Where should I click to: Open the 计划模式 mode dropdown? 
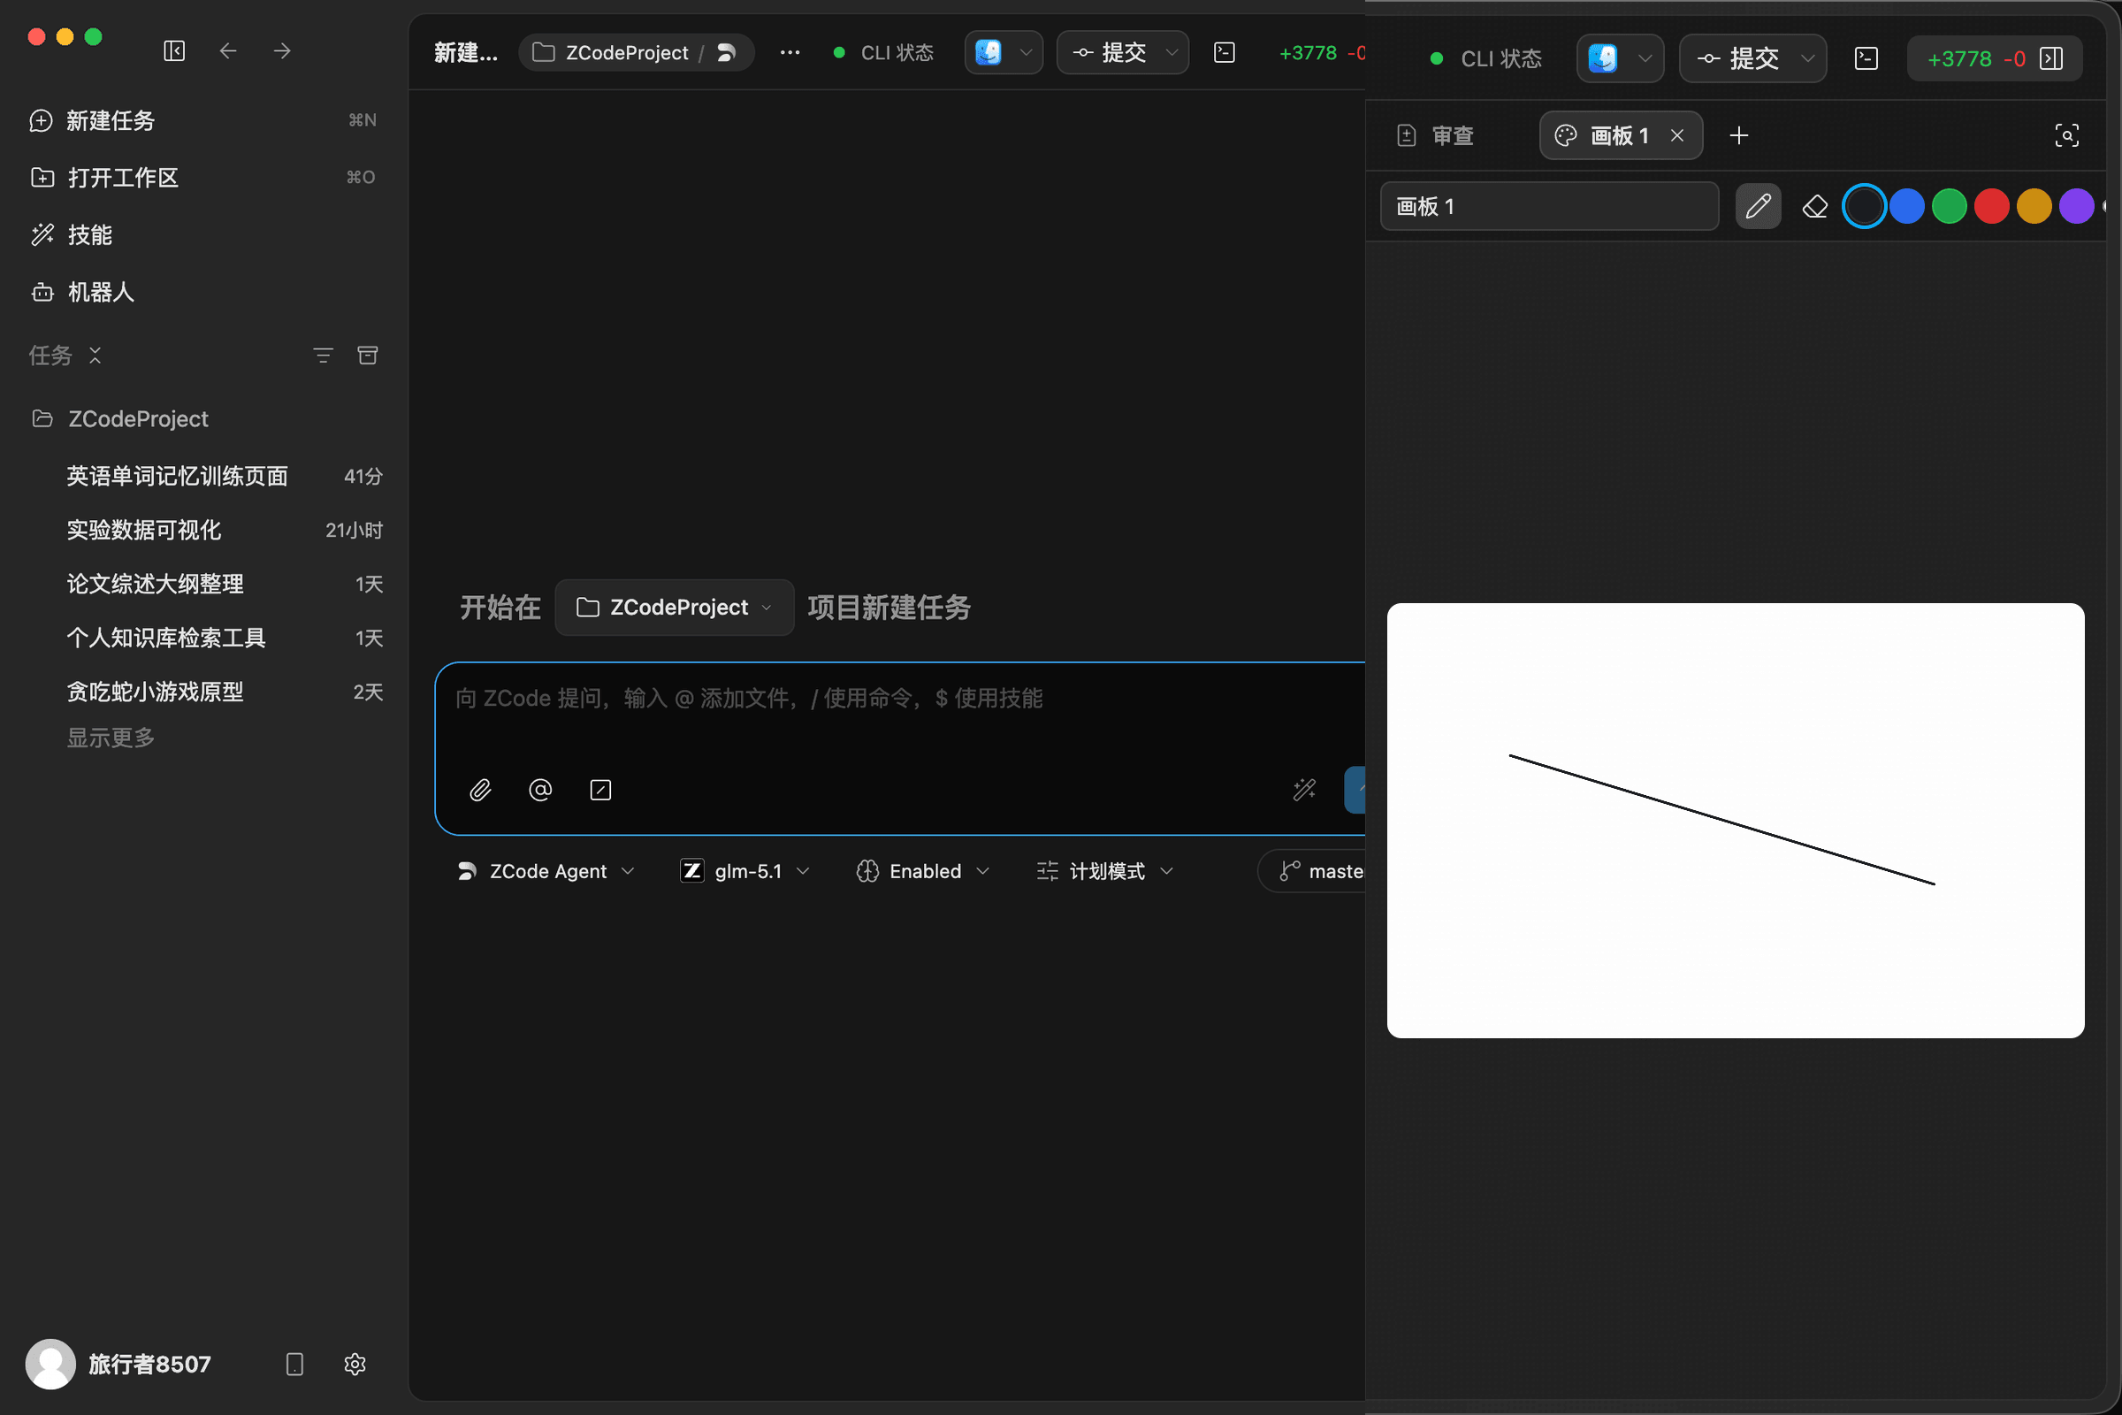pyautogui.click(x=1105, y=871)
